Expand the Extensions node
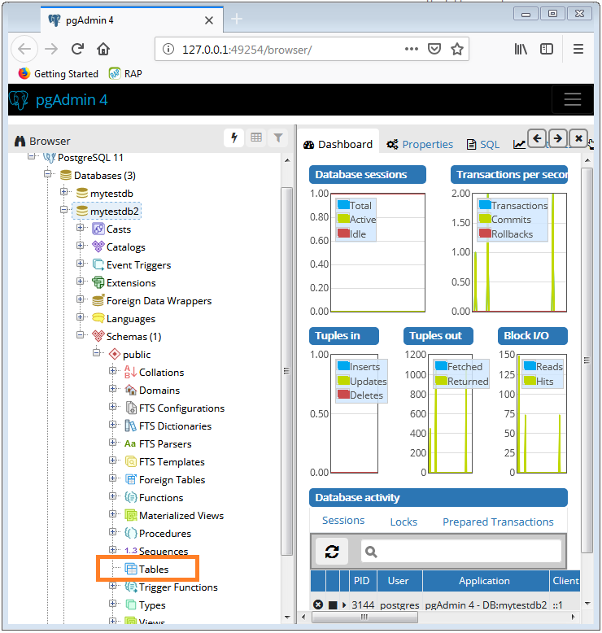This screenshot has width=602, height=633. click(x=80, y=281)
